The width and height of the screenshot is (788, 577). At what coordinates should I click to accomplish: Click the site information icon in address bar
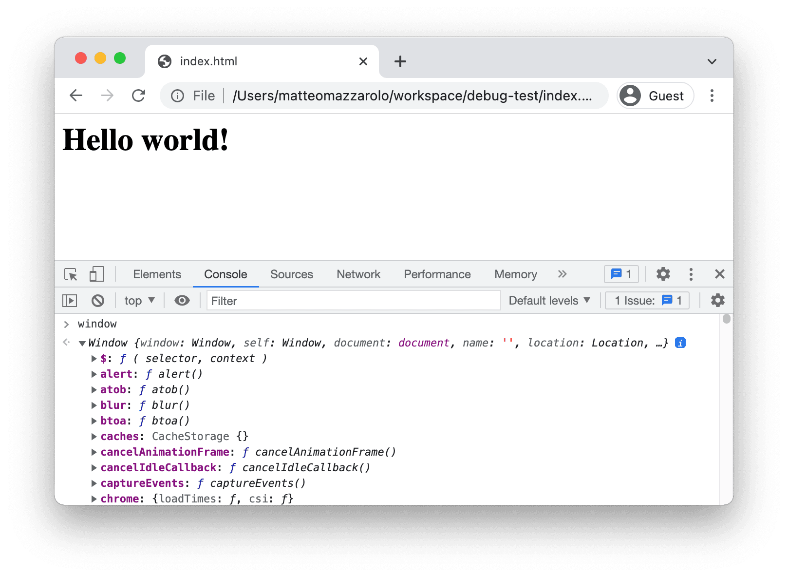tap(177, 96)
